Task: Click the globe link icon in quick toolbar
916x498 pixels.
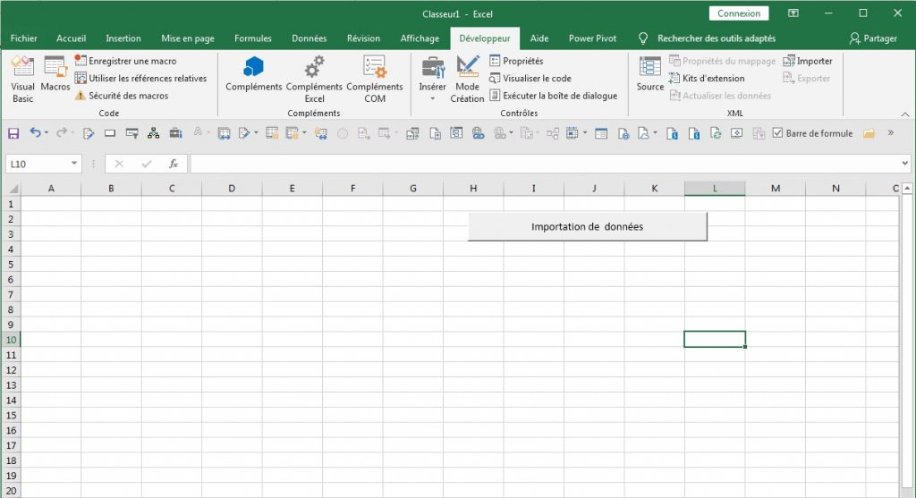Action: [x=479, y=134]
